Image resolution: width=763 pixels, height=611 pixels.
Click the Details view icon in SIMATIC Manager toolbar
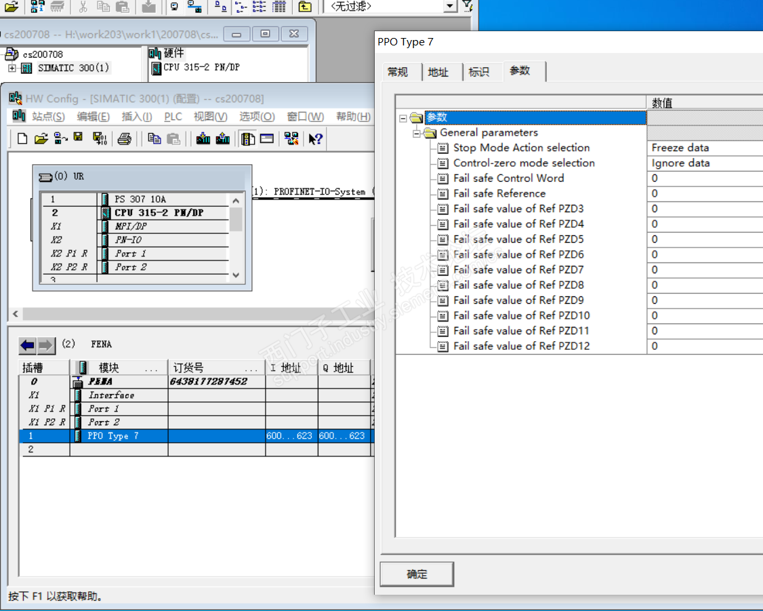click(x=279, y=7)
